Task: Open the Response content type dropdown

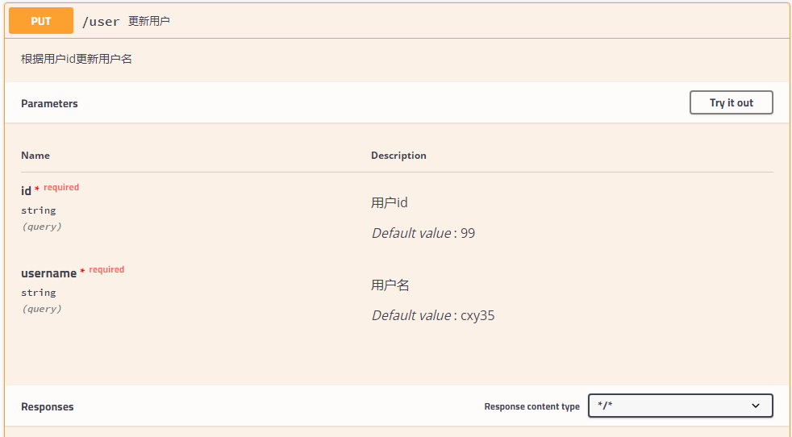Action: tap(680, 406)
